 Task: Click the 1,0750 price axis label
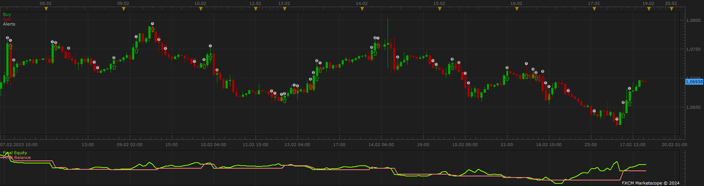click(x=693, y=49)
